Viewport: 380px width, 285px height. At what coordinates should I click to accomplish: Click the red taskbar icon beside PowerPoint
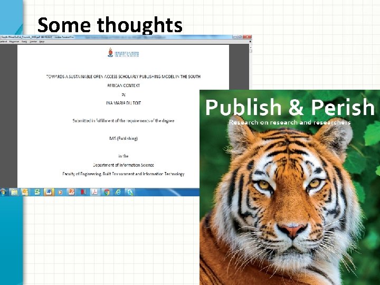point(83,192)
